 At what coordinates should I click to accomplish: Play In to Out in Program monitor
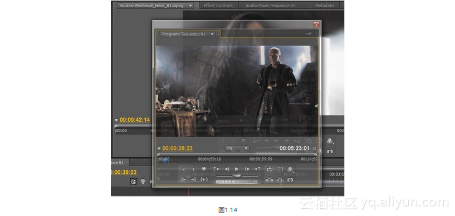pos(204,179)
